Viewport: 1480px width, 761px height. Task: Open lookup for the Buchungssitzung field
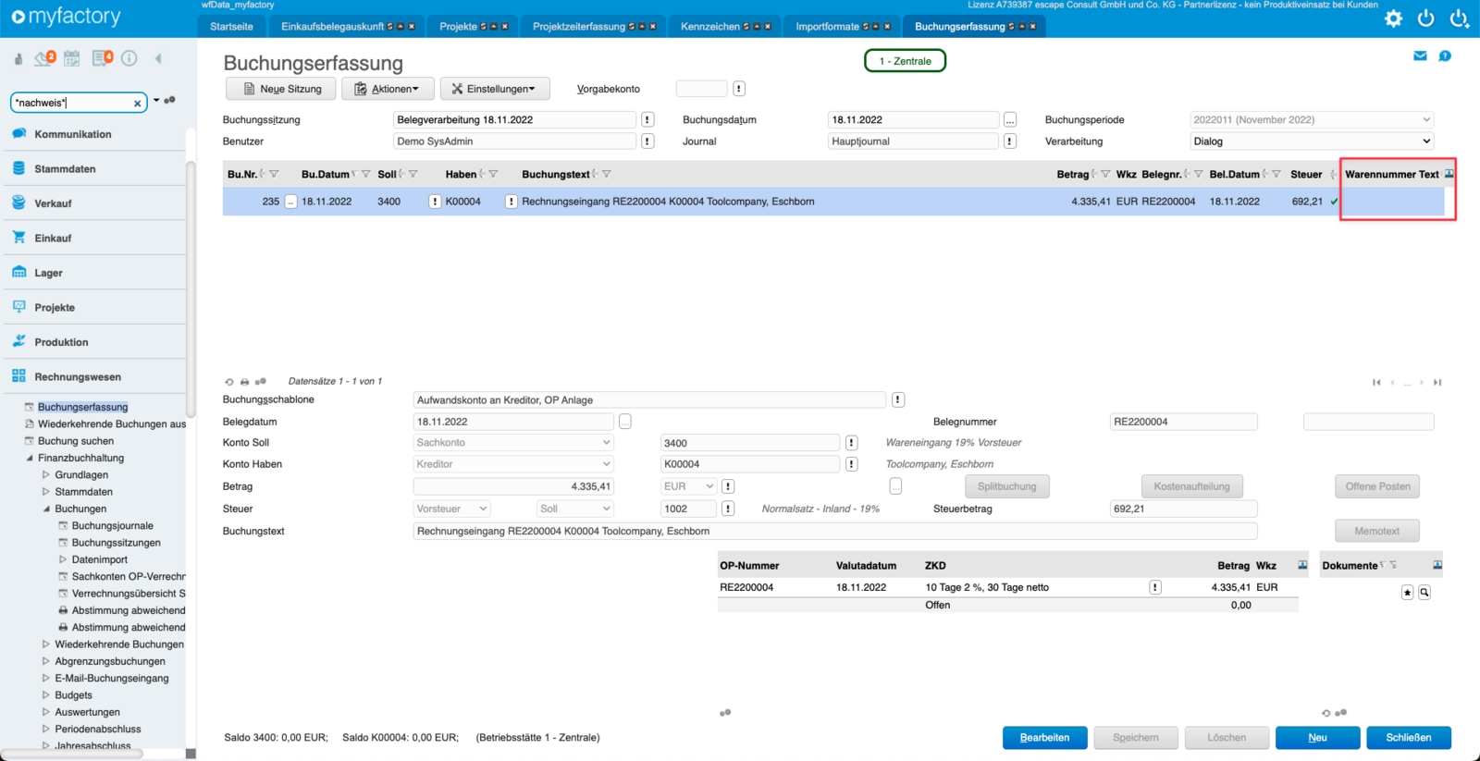coord(647,119)
